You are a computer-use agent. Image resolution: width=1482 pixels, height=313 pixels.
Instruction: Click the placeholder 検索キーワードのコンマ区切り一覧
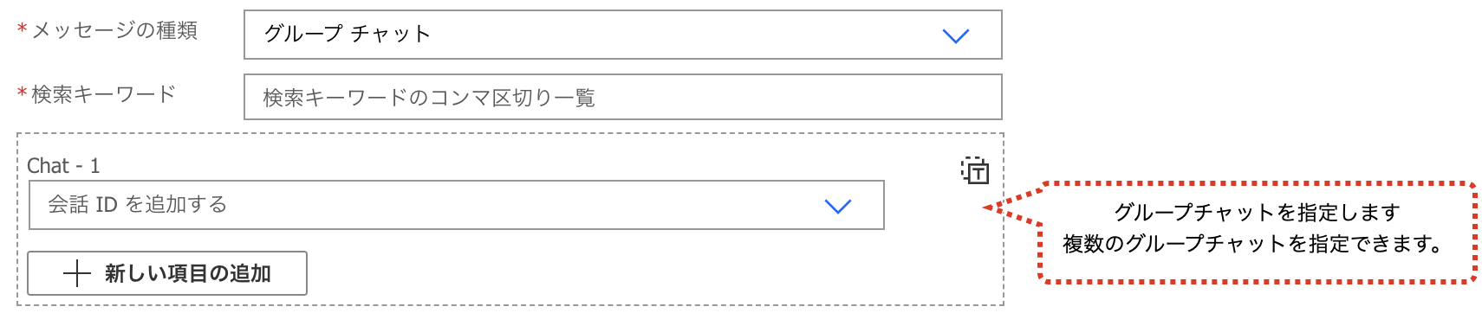429,98
